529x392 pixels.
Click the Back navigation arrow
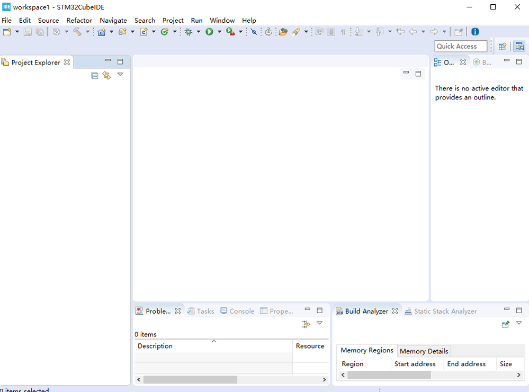pos(413,32)
